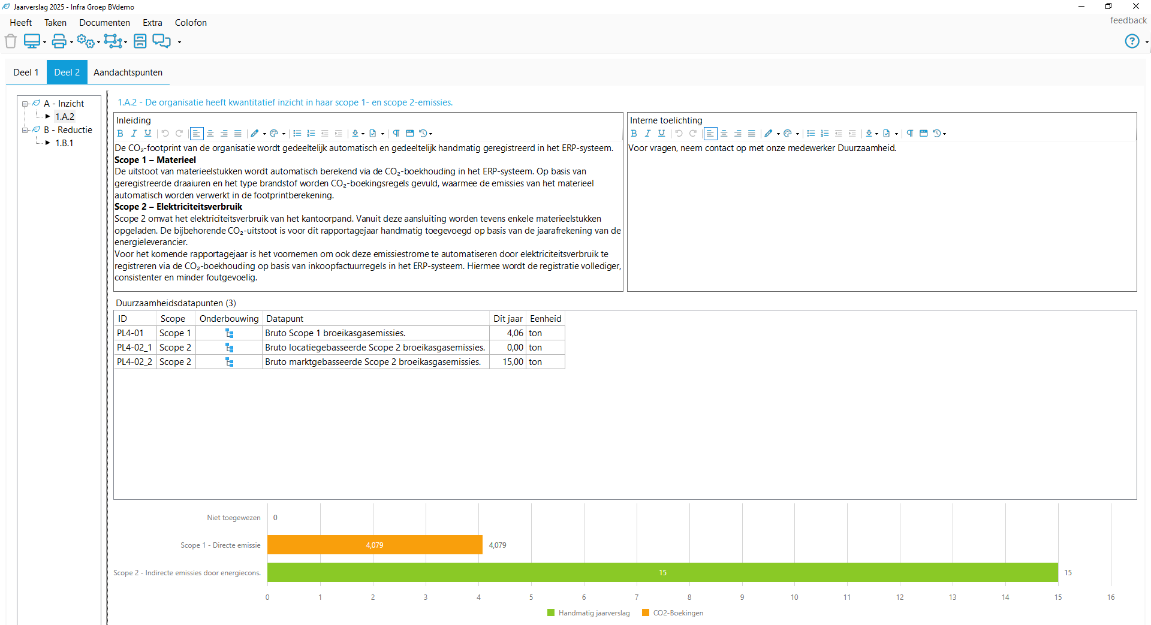Insert bulleted list in Interne toelichting editor

[x=811, y=134]
